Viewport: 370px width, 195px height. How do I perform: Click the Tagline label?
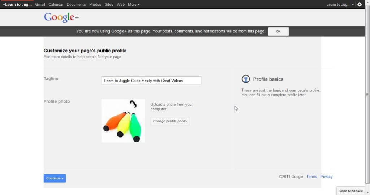51,79
